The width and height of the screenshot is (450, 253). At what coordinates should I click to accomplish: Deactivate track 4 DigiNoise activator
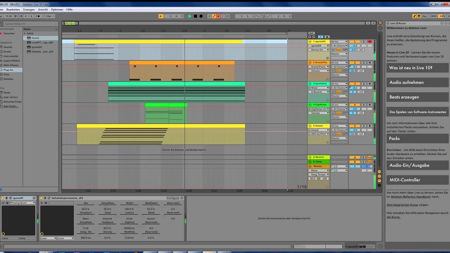point(355,105)
